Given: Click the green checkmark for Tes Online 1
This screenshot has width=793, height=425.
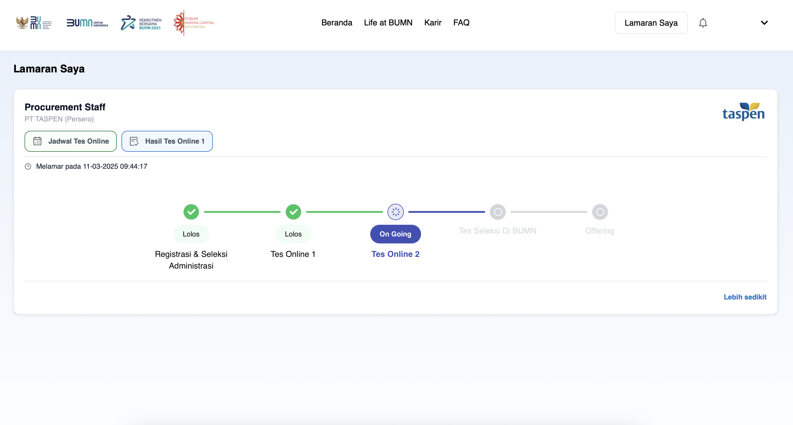Looking at the screenshot, I should [293, 212].
